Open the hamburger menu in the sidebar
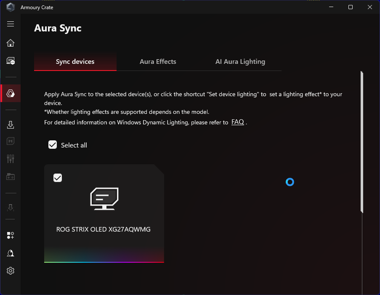 coord(10,24)
